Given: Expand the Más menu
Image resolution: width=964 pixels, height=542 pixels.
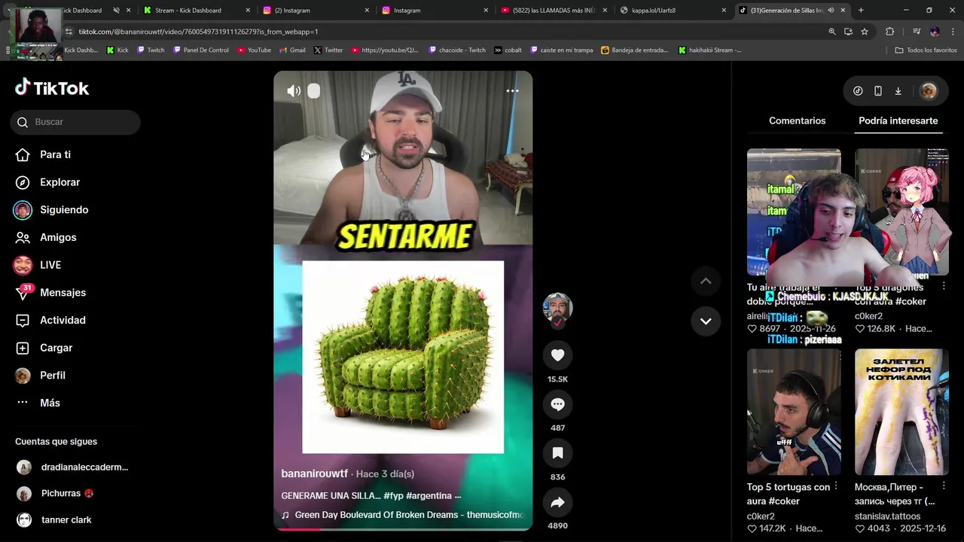Looking at the screenshot, I should click(x=38, y=403).
